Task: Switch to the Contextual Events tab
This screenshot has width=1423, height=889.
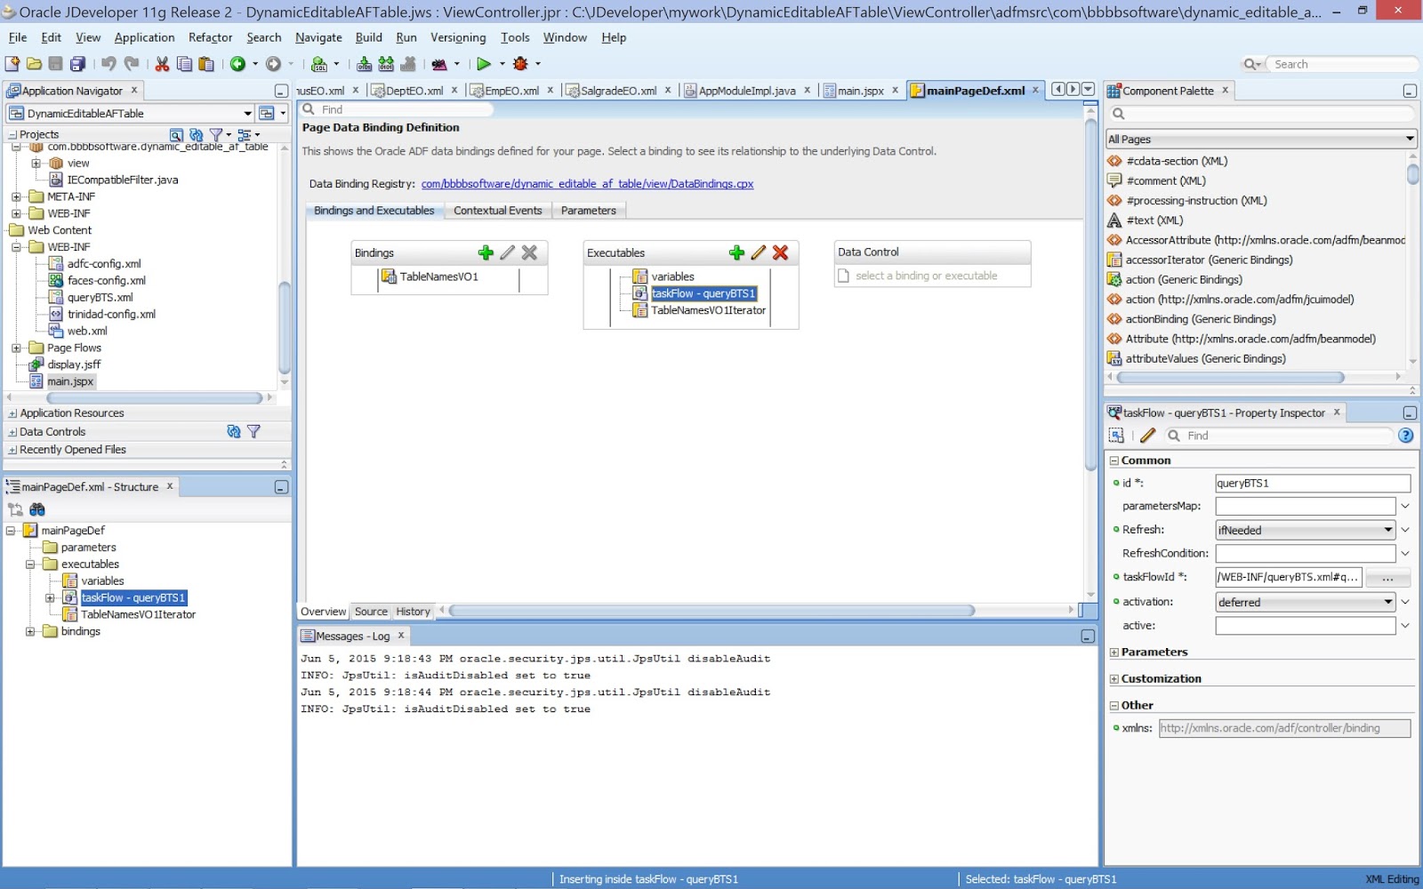Action: [497, 211]
